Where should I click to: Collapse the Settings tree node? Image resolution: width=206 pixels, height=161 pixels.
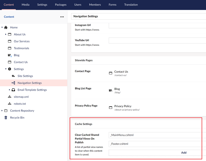click(6, 69)
